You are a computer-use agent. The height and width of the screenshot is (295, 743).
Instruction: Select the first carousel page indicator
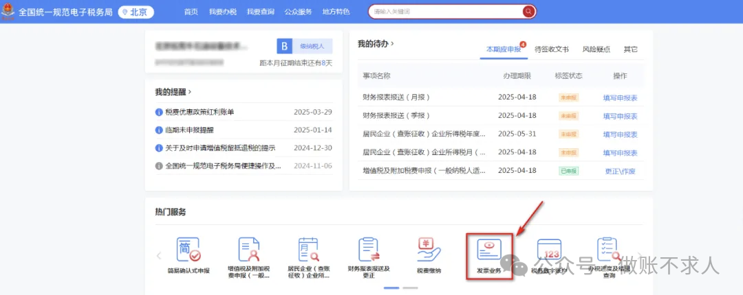click(391, 287)
